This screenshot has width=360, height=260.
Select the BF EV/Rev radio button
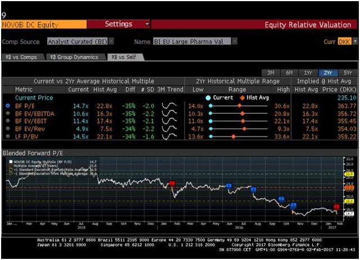tap(8, 128)
